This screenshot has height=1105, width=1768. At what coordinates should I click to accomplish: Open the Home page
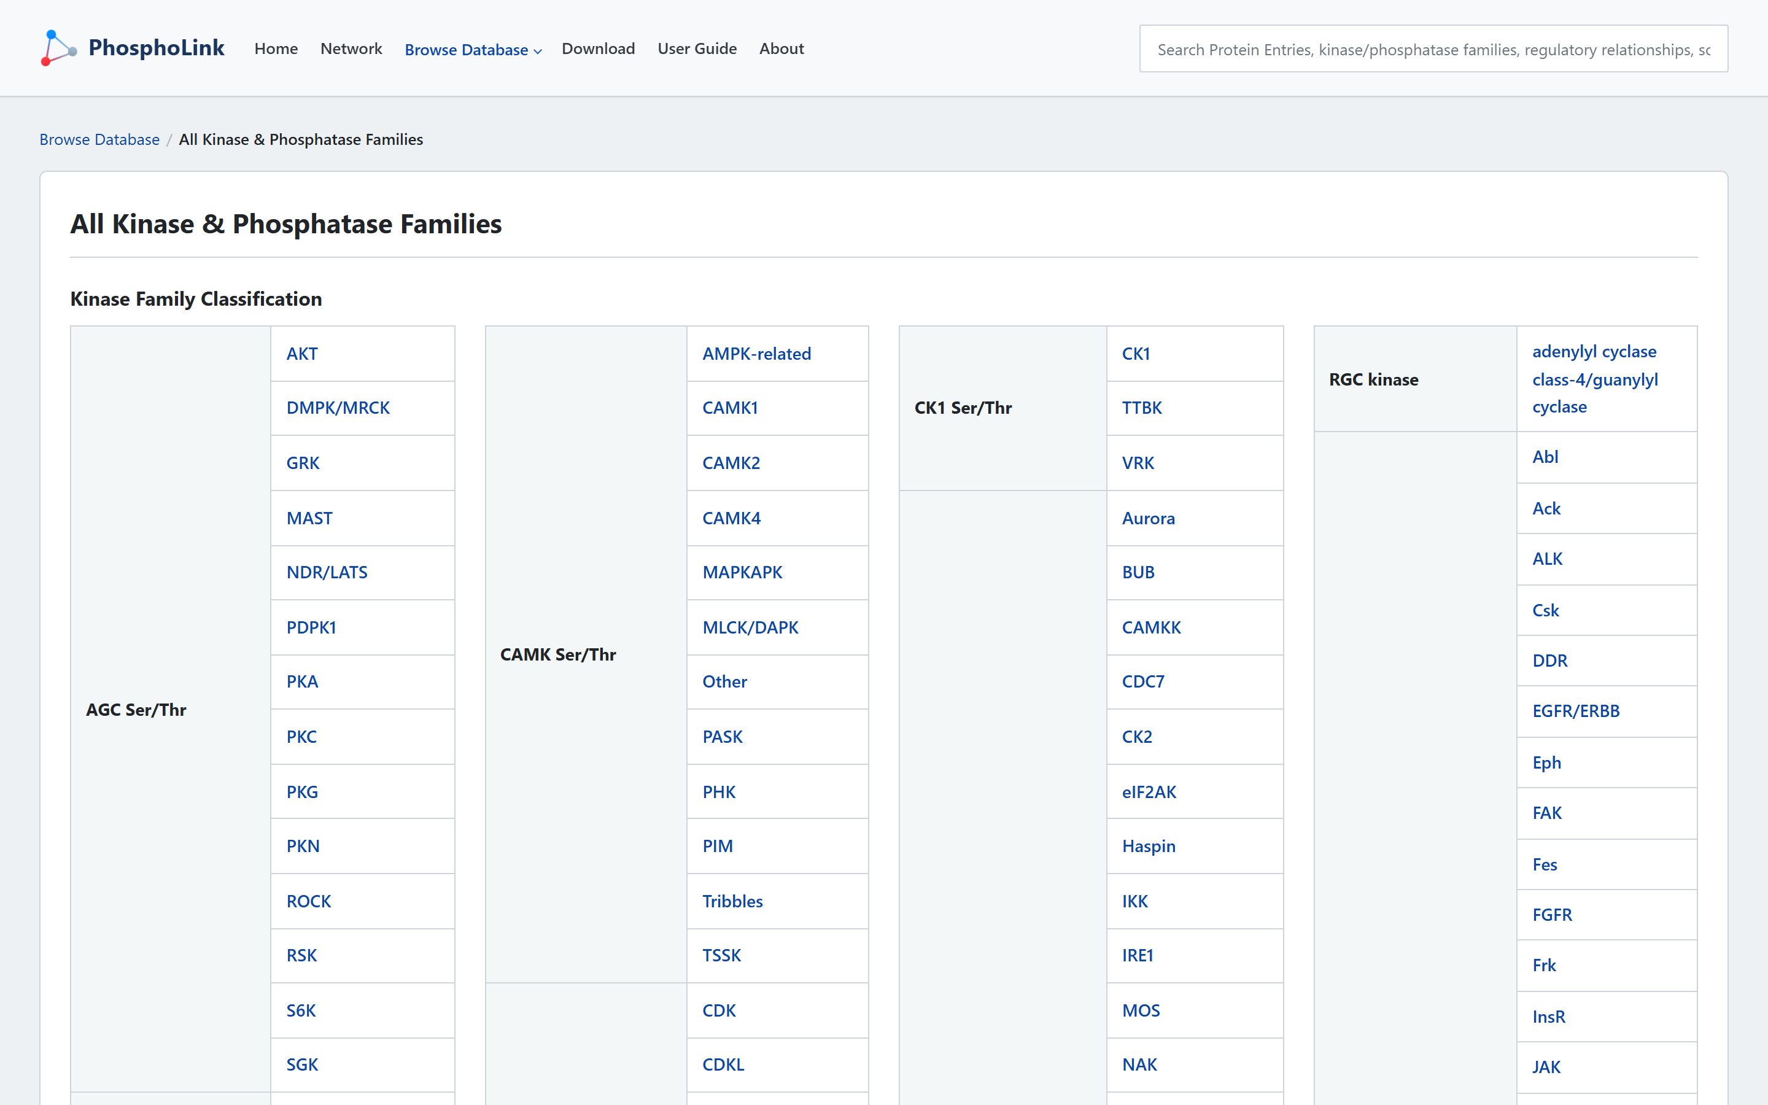click(276, 49)
